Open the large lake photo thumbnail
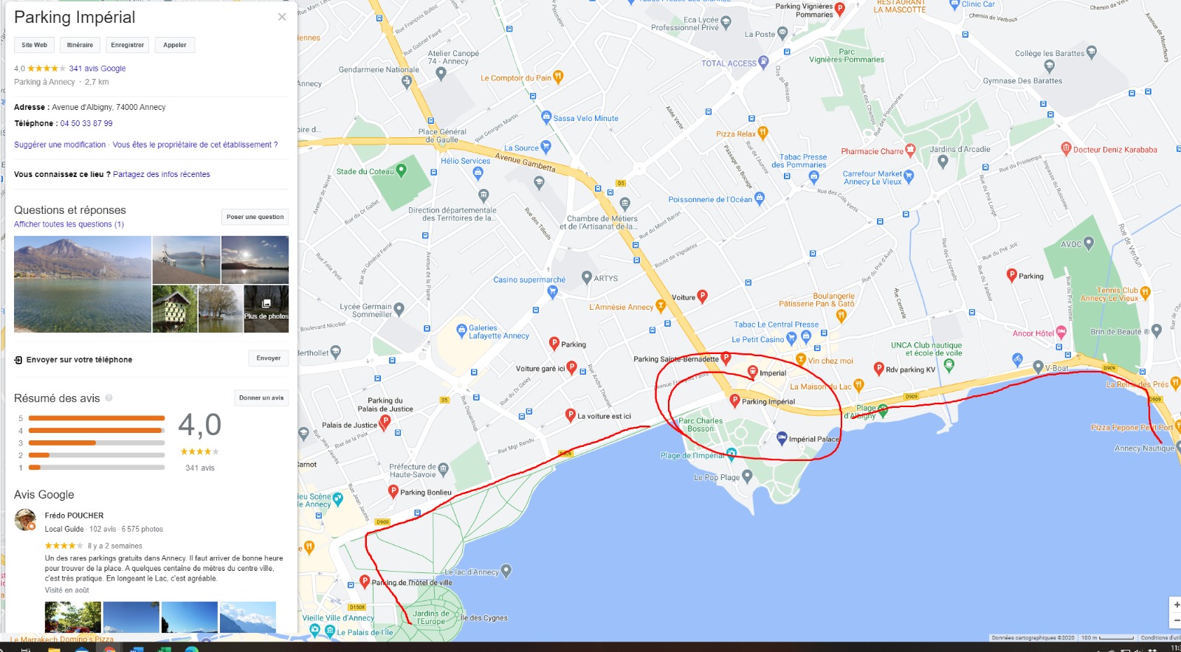The width and height of the screenshot is (1181, 652). click(x=83, y=284)
